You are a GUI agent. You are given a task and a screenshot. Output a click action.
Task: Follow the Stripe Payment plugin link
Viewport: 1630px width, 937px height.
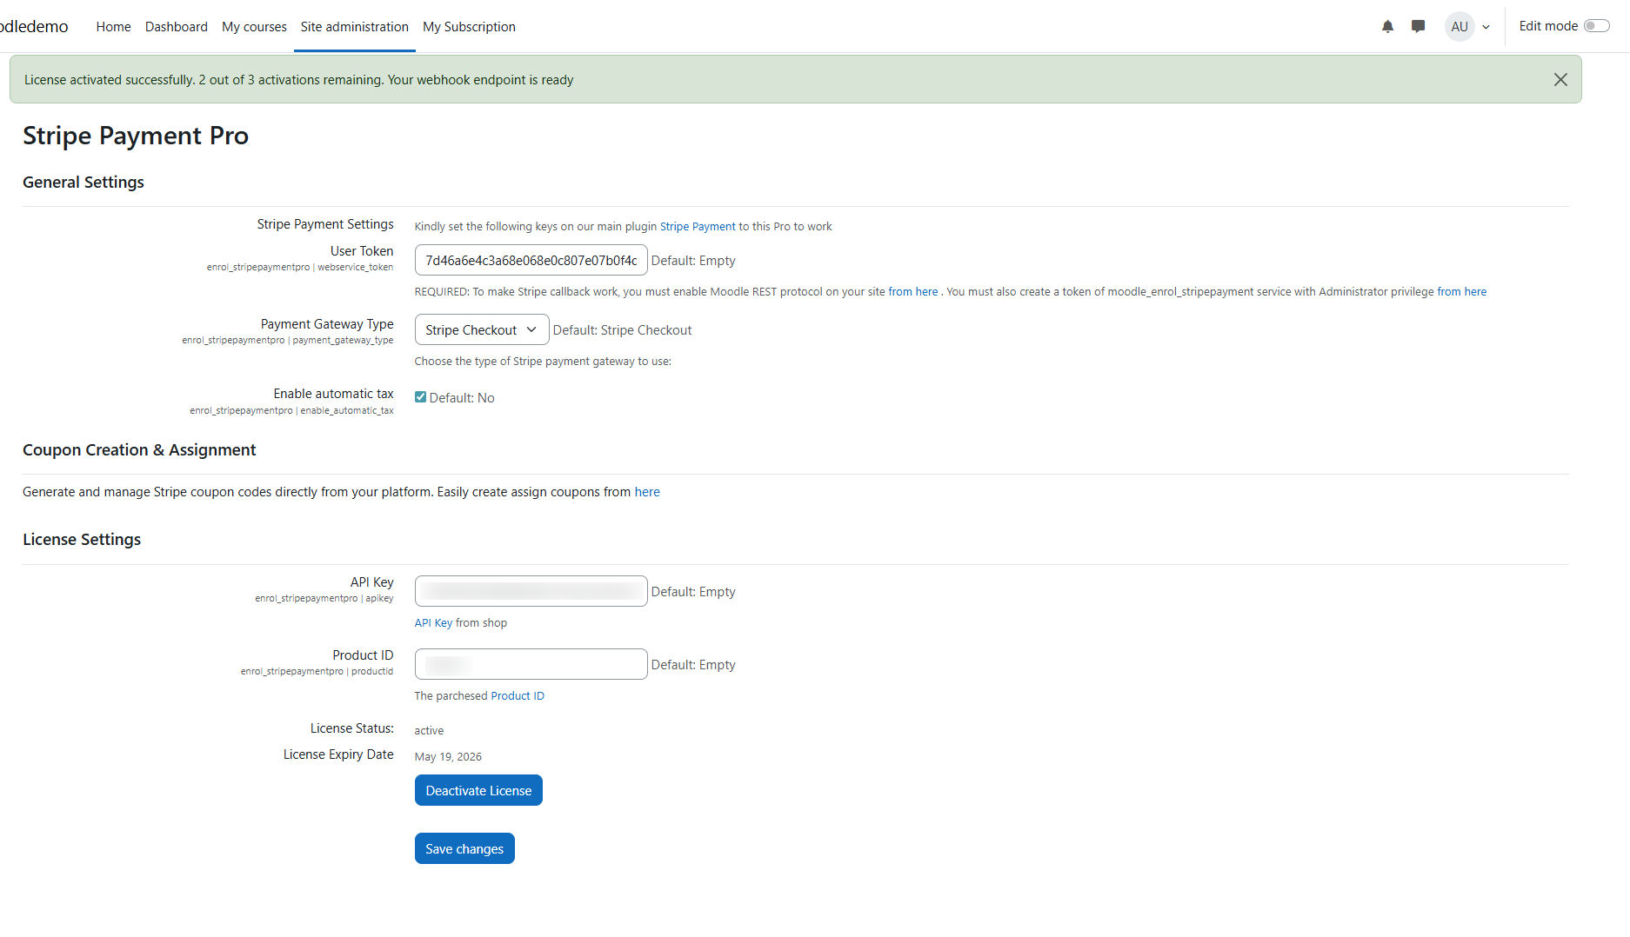click(698, 227)
